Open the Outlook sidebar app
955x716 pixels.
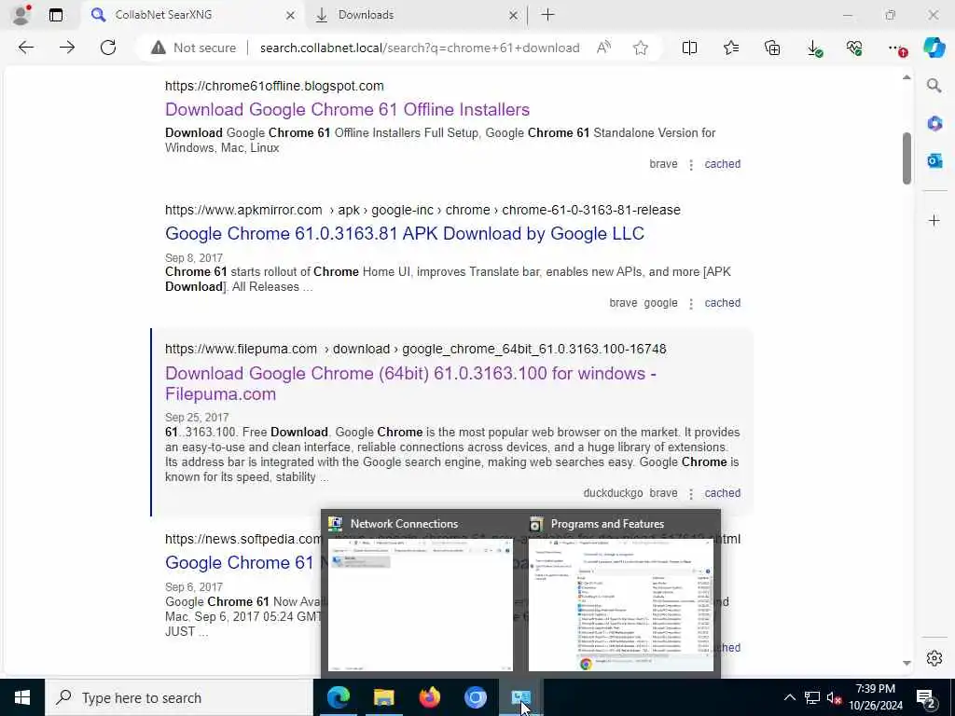pos(934,160)
